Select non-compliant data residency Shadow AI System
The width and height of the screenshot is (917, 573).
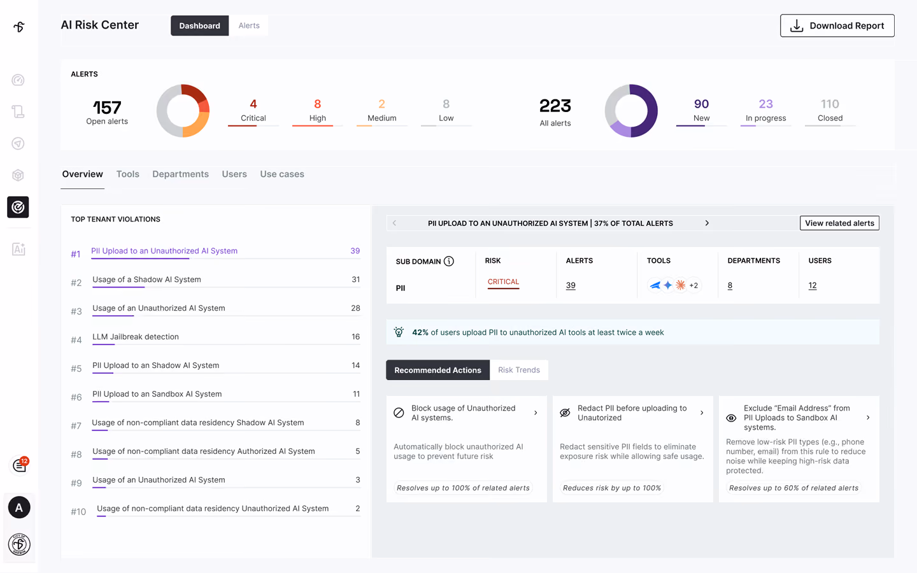pyautogui.click(x=215, y=424)
